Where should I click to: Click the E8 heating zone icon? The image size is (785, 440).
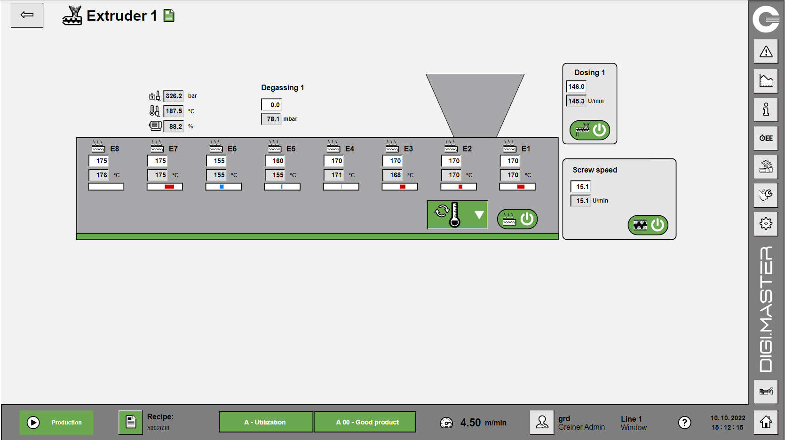(x=98, y=146)
